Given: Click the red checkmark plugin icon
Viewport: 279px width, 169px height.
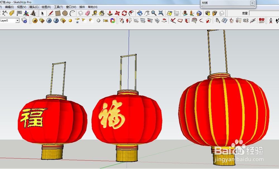Looking at the screenshot, I should coord(173,21).
